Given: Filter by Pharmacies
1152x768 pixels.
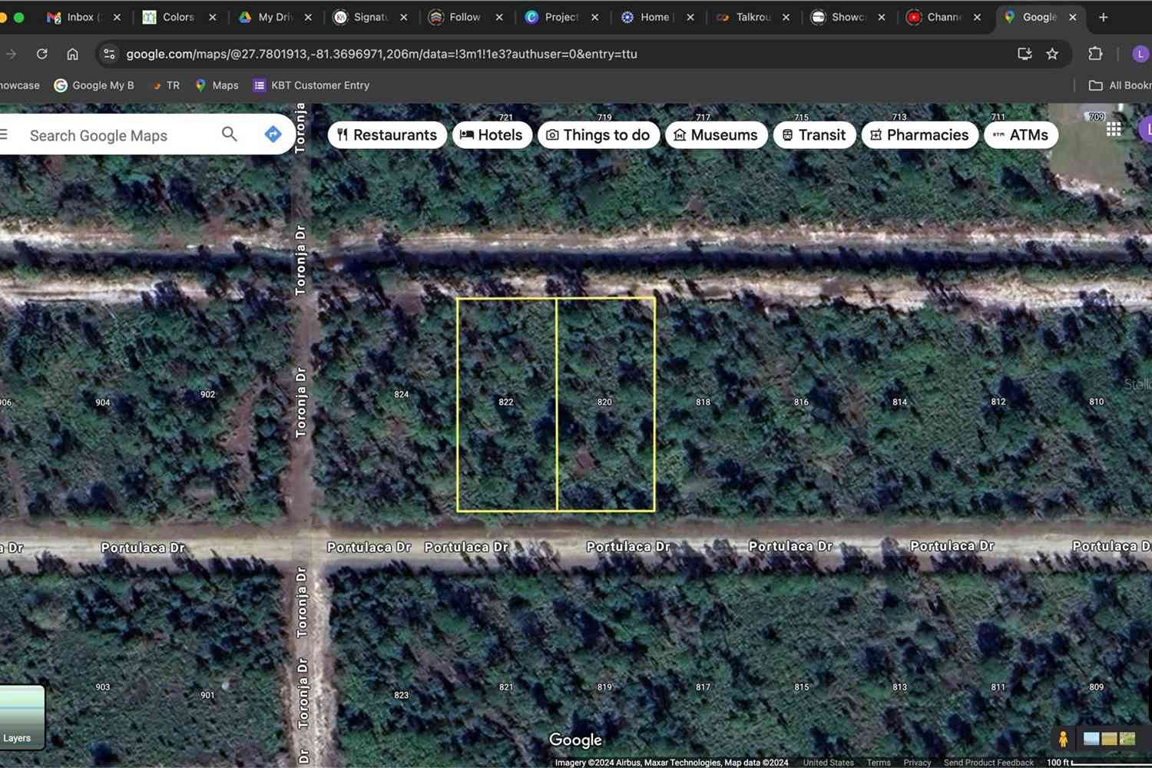Looking at the screenshot, I should coord(919,135).
